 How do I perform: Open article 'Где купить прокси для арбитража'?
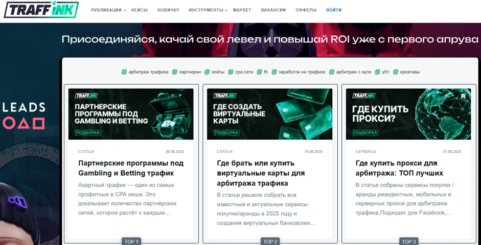(396, 168)
